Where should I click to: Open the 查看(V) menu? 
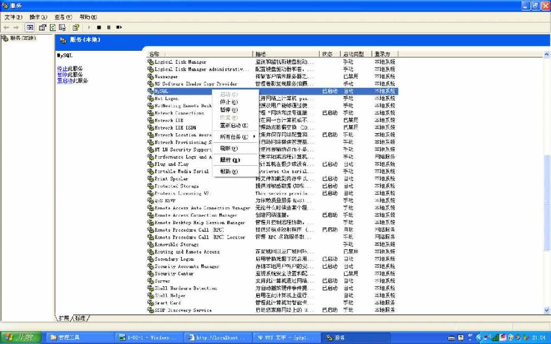pos(63,17)
